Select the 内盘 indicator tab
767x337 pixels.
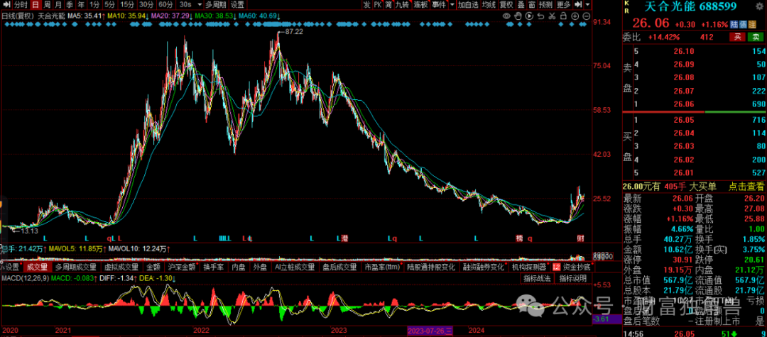[x=238, y=267]
